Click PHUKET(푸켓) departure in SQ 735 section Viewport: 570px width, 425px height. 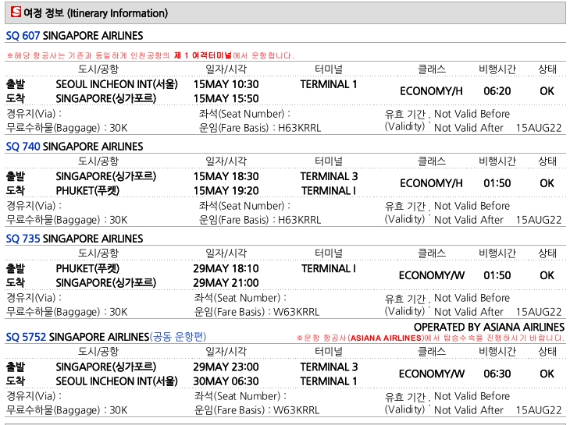click(x=87, y=268)
